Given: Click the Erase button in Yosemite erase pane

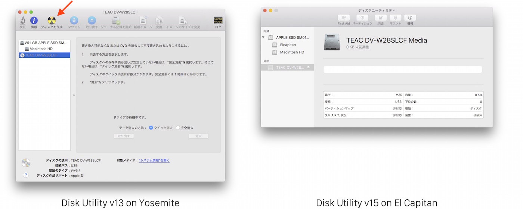Looking at the screenshot, I should point(198,136).
